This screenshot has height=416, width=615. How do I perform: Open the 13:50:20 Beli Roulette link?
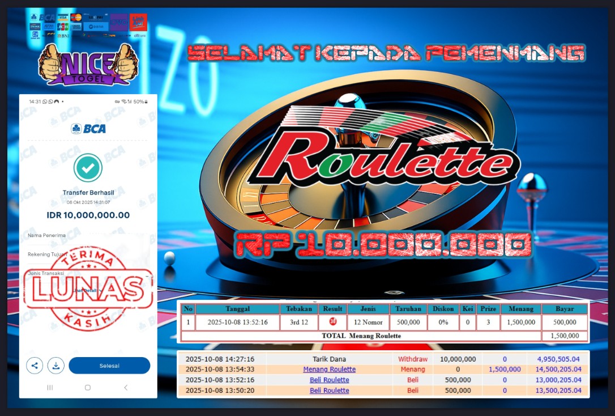click(329, 390)
